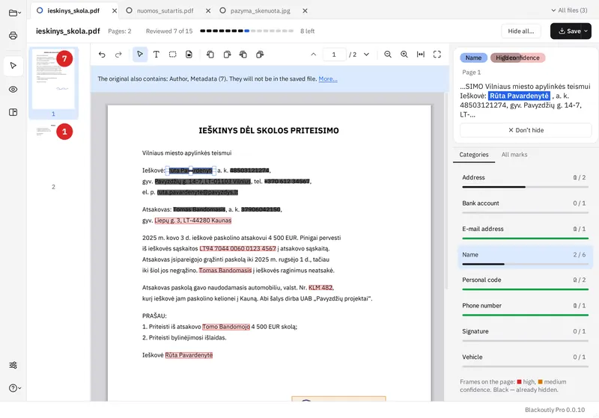The image size is (599, 418).
Task: Select the Address category row
Action: click(x=526, y=181)
